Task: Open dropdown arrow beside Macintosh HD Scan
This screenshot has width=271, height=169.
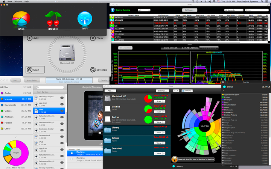Action: click(x=164, y=101)
